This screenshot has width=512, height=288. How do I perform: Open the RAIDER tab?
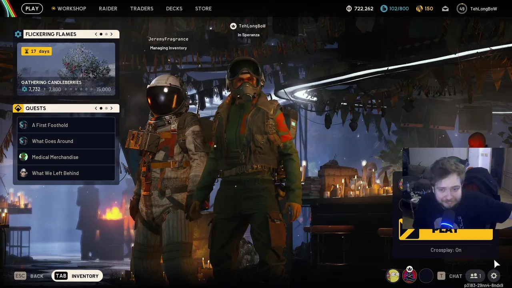coord(108,8)
